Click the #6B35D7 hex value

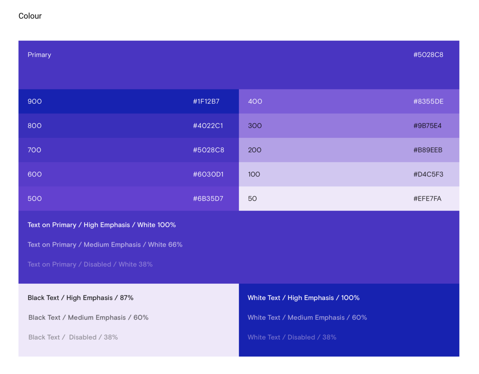208,199
